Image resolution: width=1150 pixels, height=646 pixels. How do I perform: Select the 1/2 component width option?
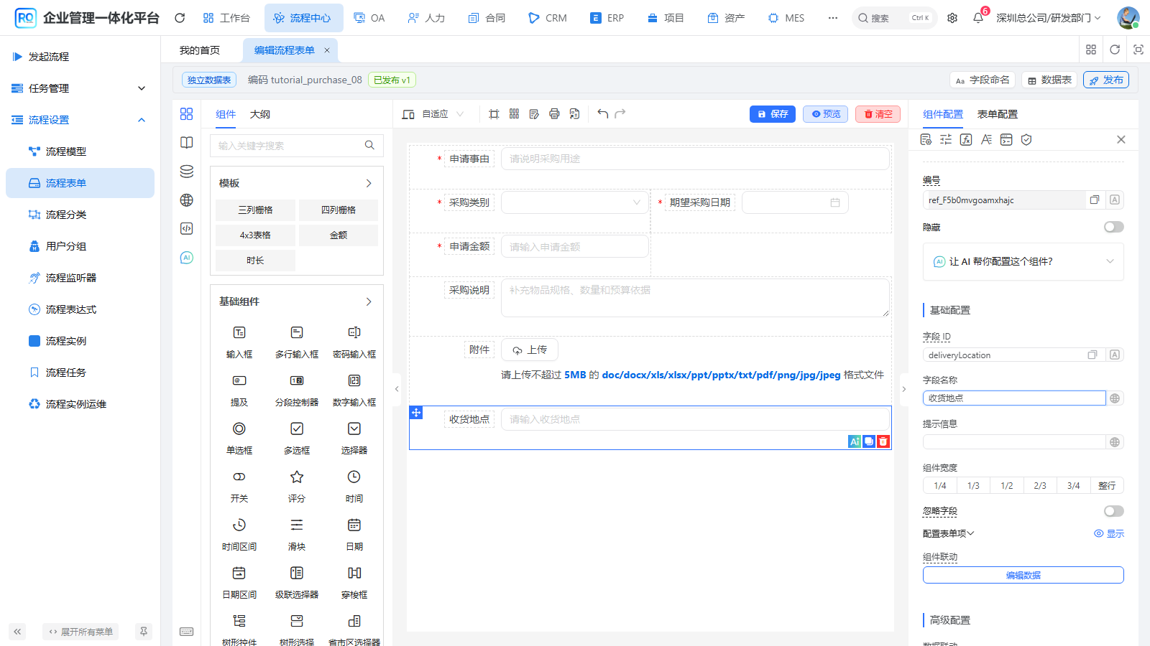[x=1007, y=486]
